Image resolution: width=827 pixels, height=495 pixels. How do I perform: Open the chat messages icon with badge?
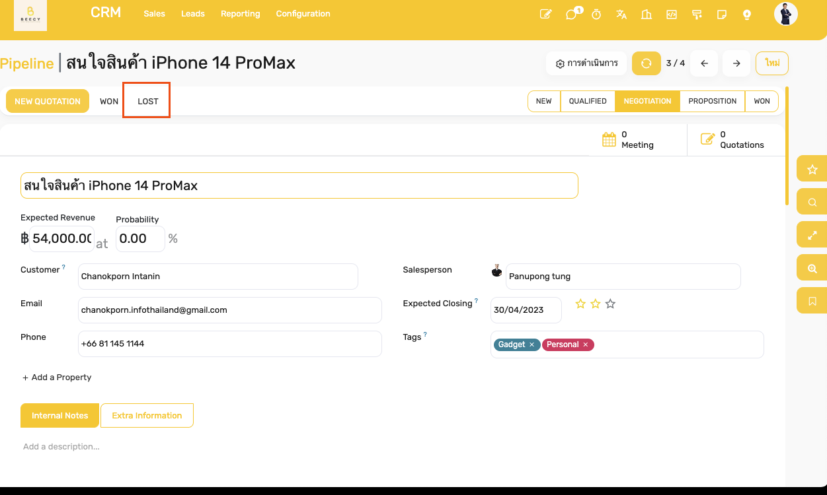[x=572, y=14]
